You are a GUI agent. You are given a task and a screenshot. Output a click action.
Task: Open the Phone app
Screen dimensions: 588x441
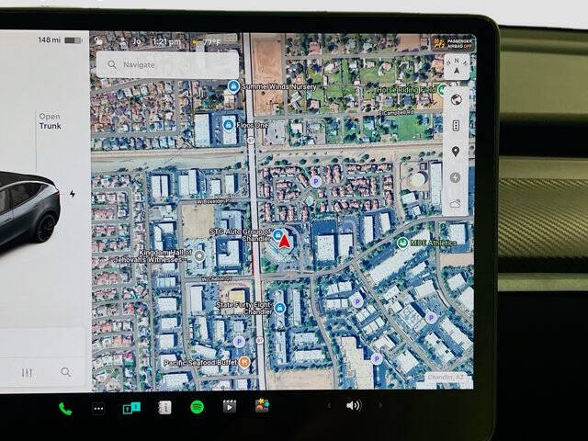(x=65, y=409)
